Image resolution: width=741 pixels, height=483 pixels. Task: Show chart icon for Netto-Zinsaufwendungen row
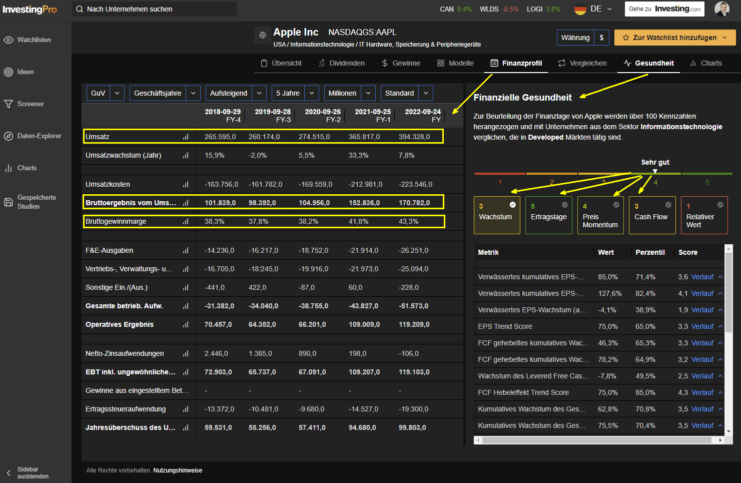(x=186, y=353)
